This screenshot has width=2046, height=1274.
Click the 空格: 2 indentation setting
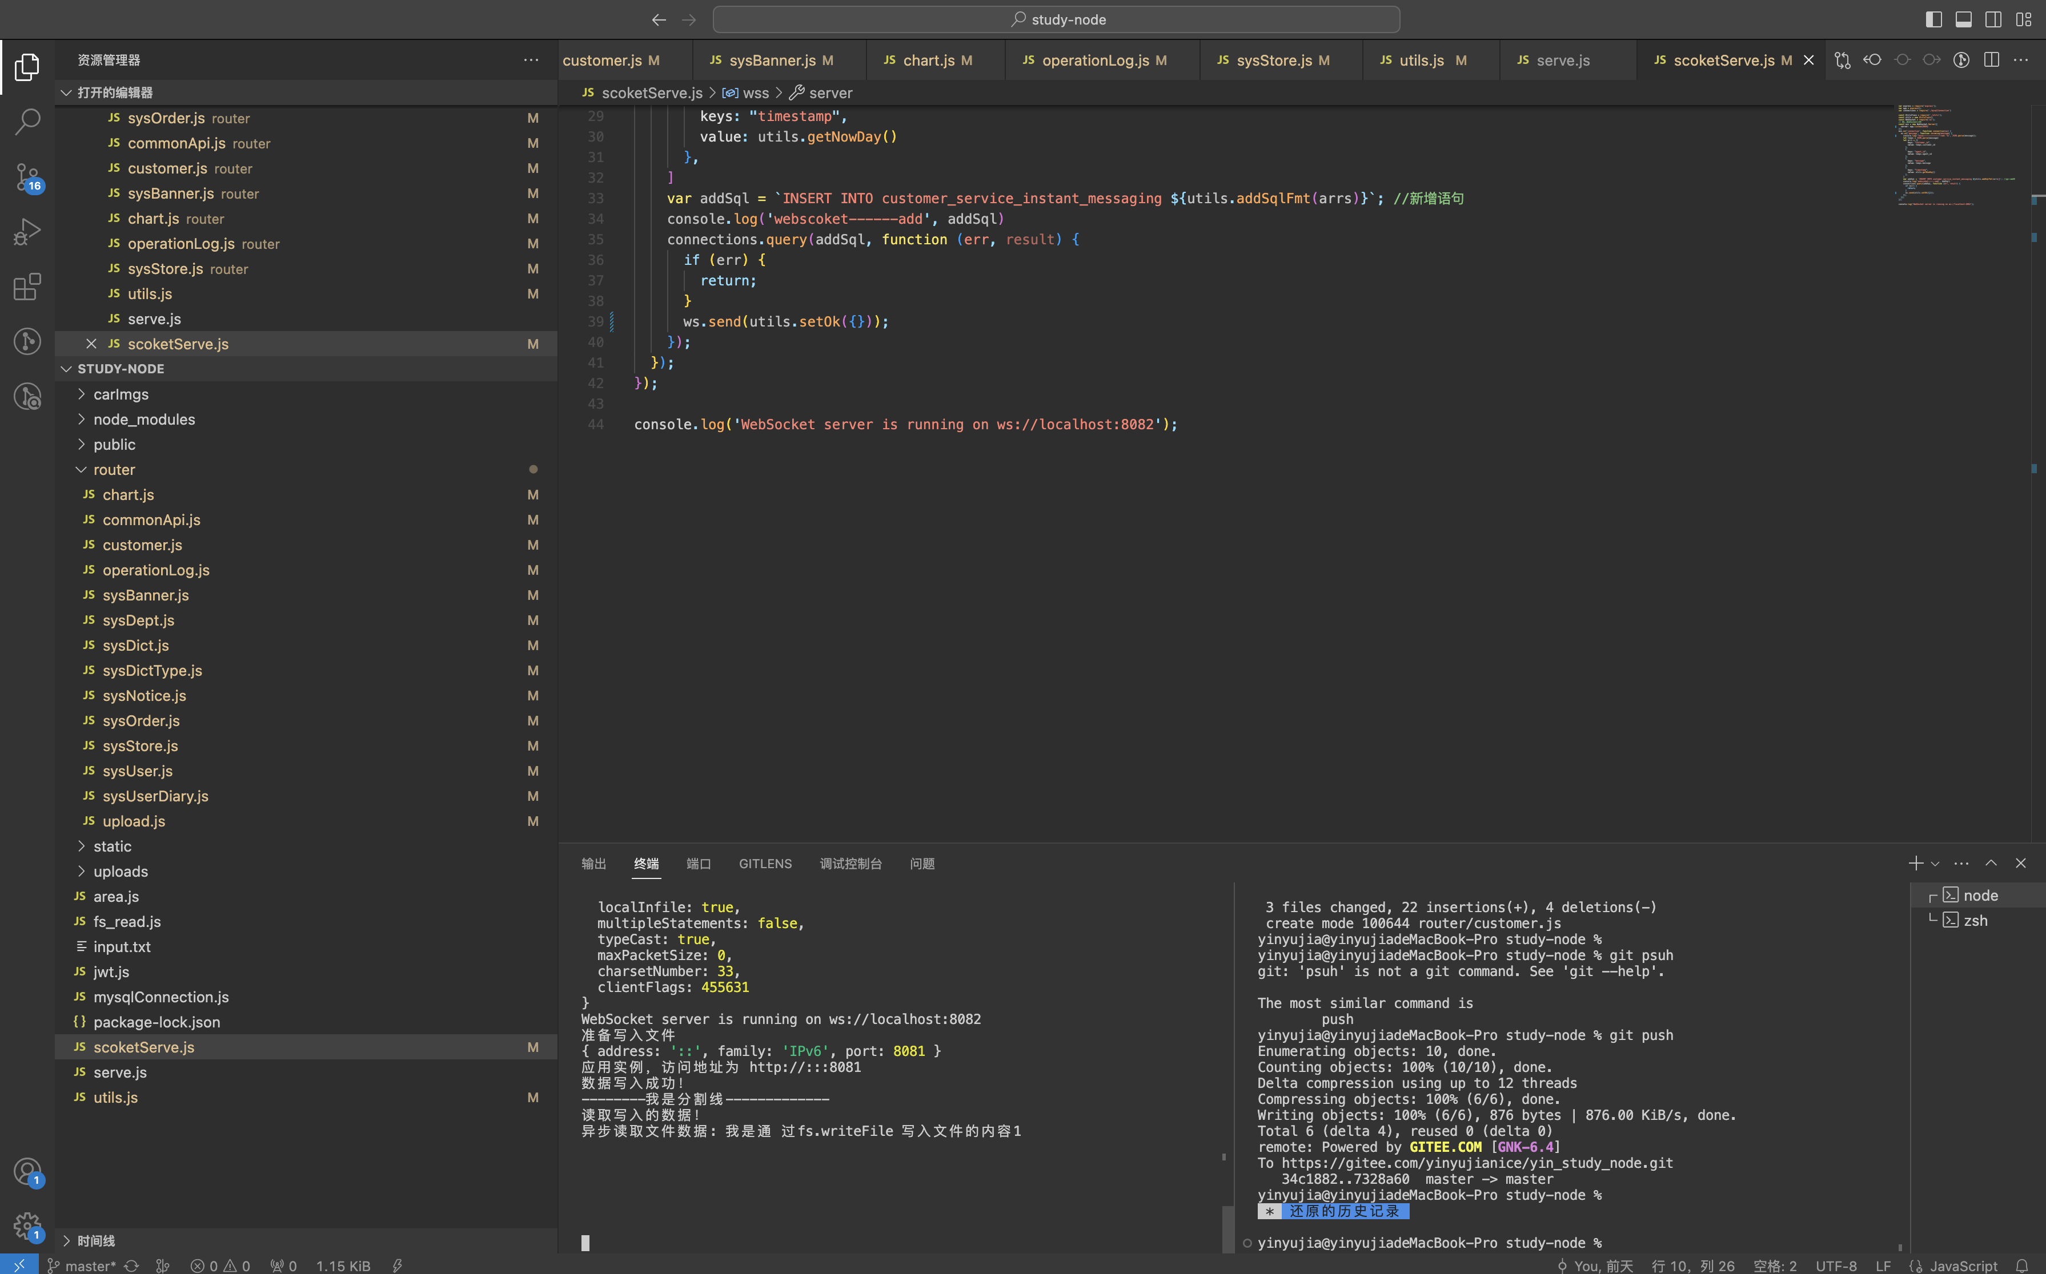1775,1265
